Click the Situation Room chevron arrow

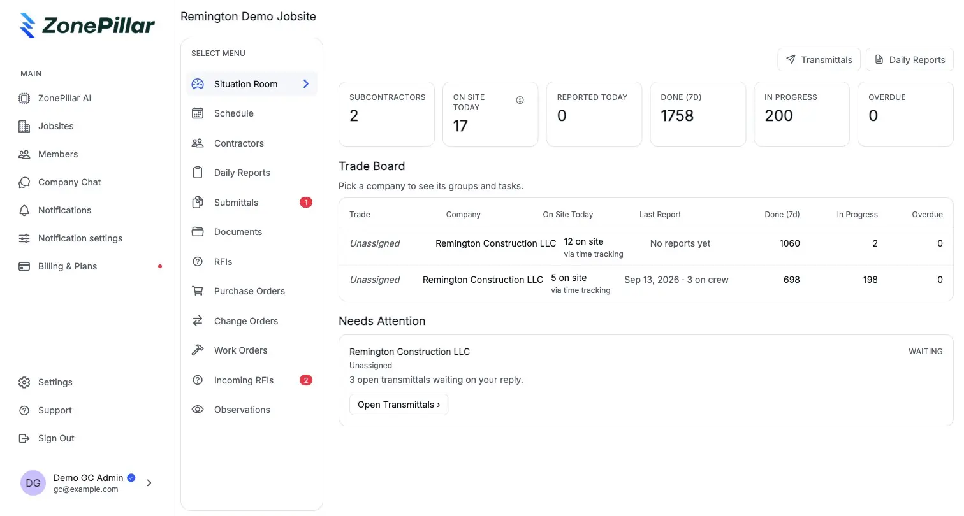pyautogui.click(x=306, y=84)
